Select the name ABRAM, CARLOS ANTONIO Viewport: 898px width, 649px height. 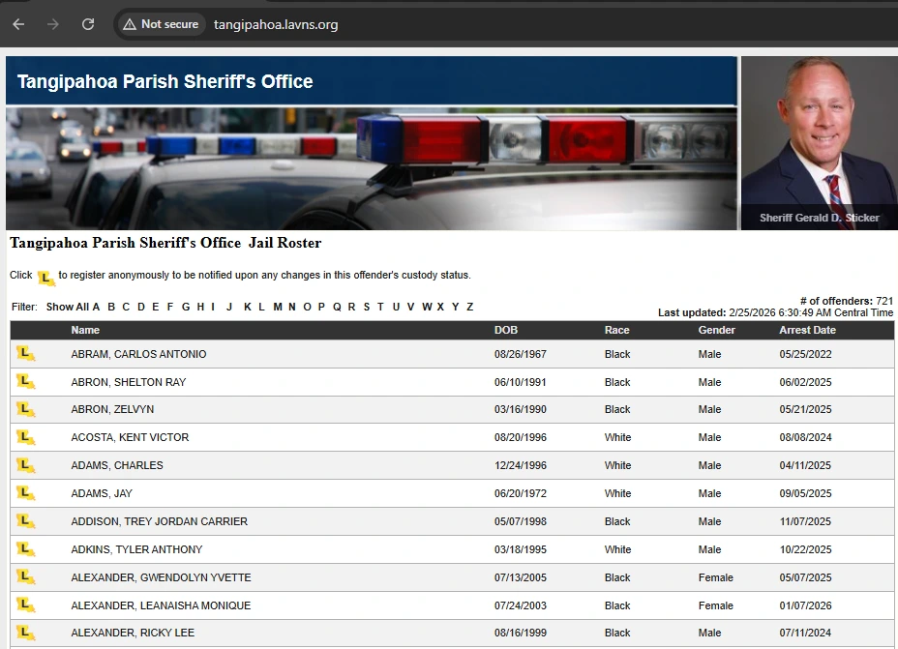(138, 354)
